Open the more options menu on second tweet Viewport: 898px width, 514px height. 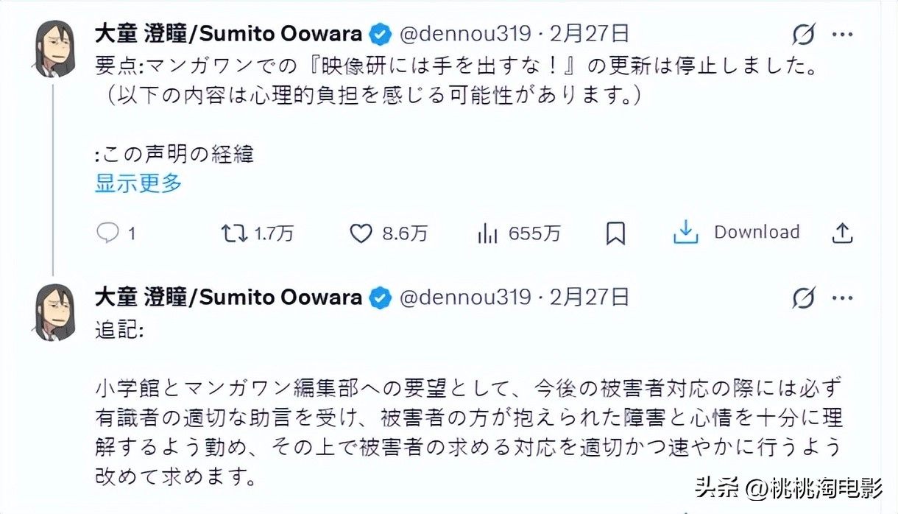click(842, 297)
